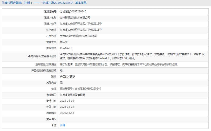Click the 注册人住所 address value

81,24
